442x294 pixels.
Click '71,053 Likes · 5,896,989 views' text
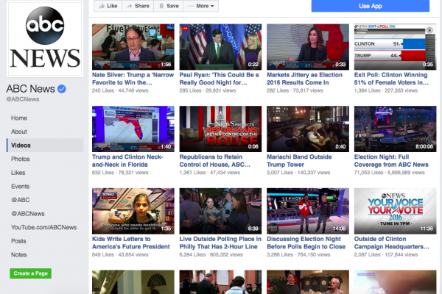tap(389, 173)
